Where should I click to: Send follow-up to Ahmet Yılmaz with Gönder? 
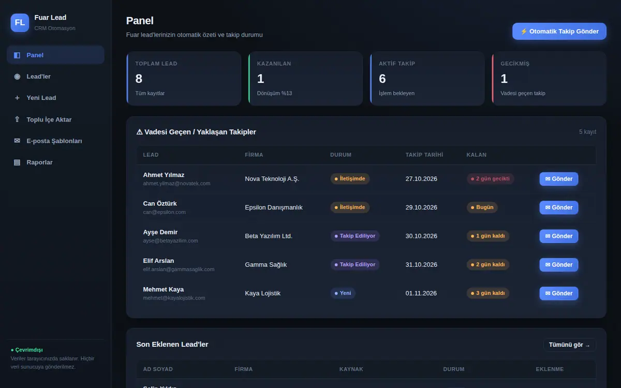559,179
